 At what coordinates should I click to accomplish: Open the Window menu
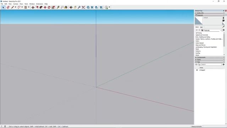32,4
